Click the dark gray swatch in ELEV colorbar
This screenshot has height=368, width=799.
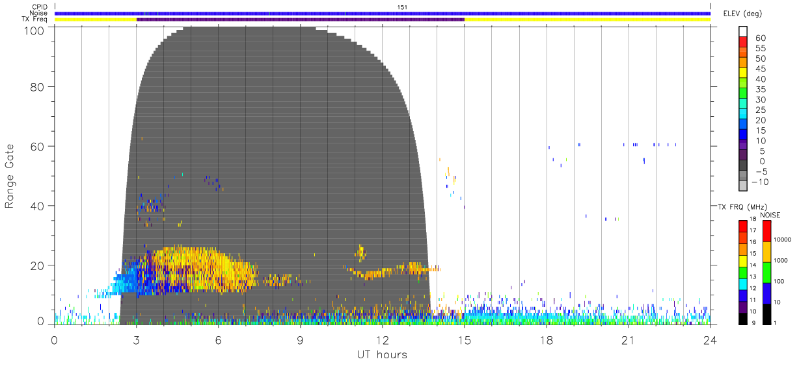(743, 166)
